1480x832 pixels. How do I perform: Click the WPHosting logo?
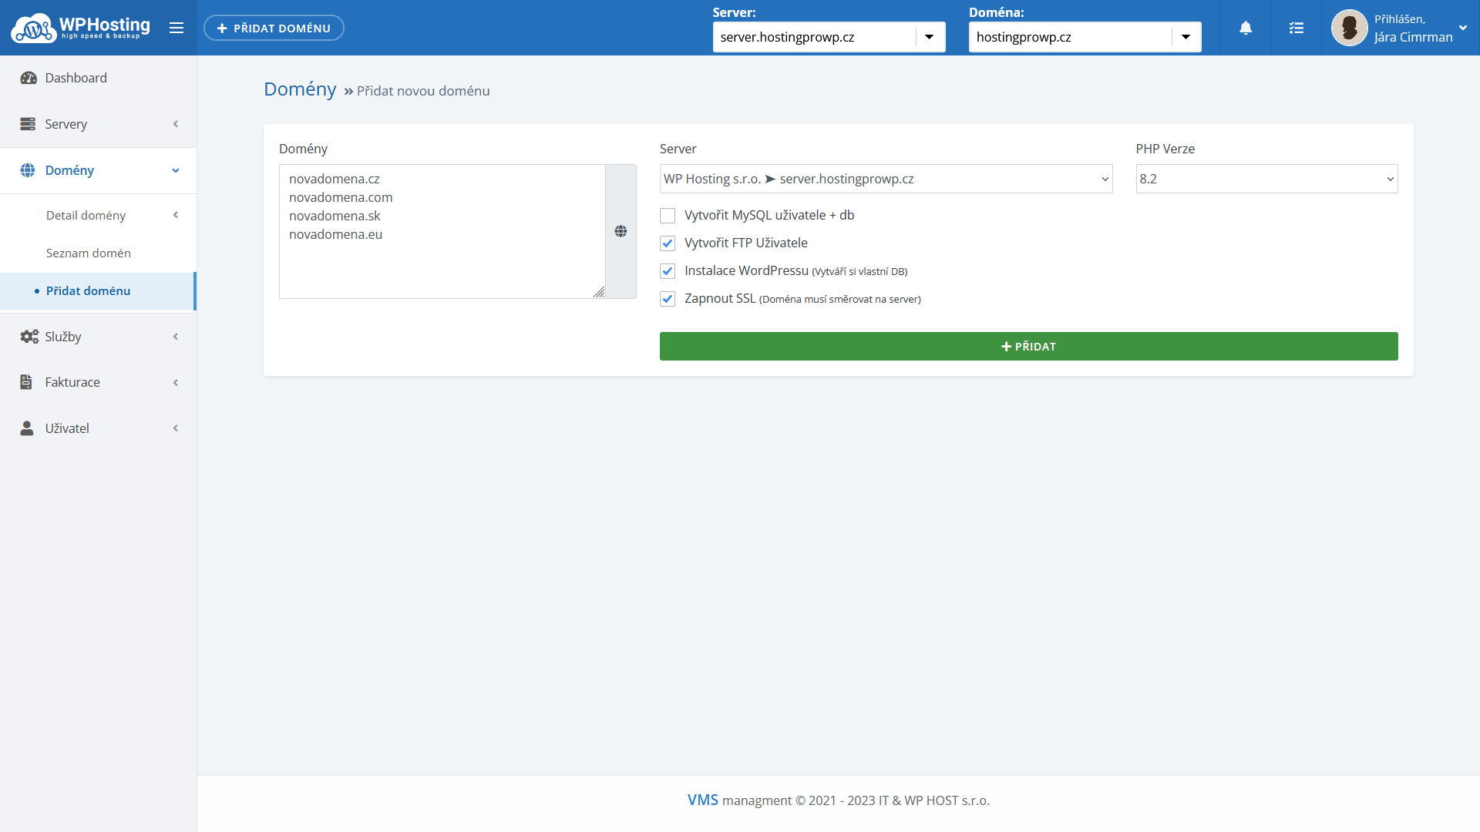[80, 28]
